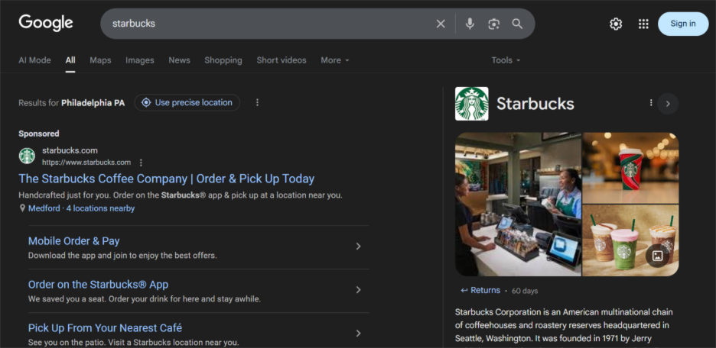Open Pick Up From Your Nearest Café link
The width and height of the screenshot is (716, 348).
[x=105, y=328]
